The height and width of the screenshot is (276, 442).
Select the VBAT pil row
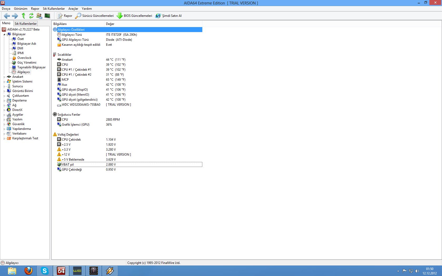[x=127, y=165]
